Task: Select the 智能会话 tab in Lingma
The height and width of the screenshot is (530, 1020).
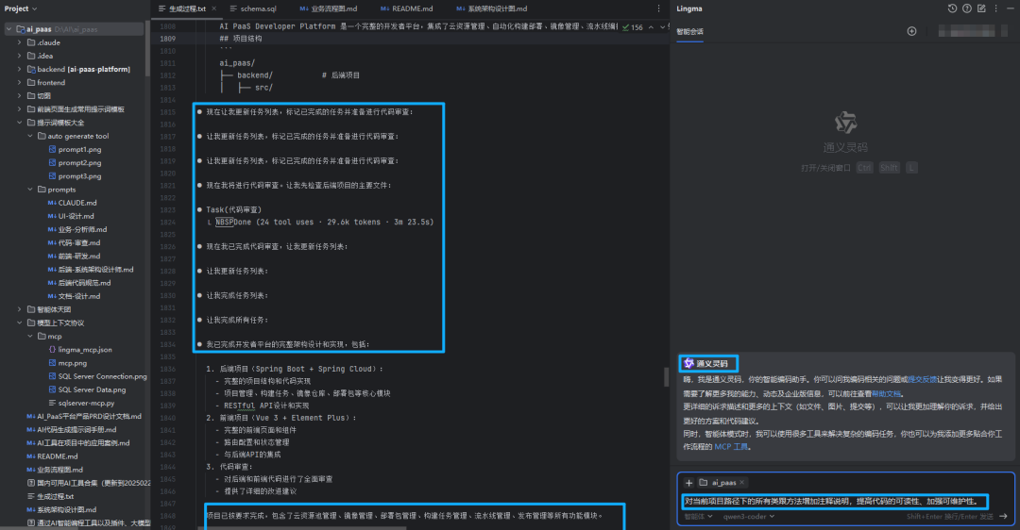Action: coord(689,31)
